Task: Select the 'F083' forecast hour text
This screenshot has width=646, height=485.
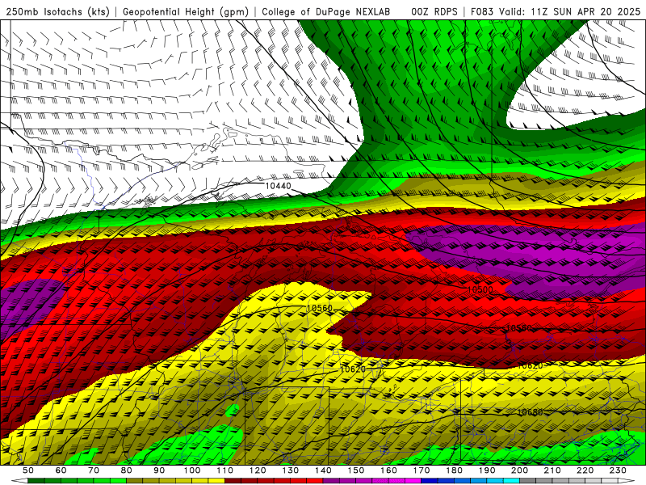Action: 482,11
